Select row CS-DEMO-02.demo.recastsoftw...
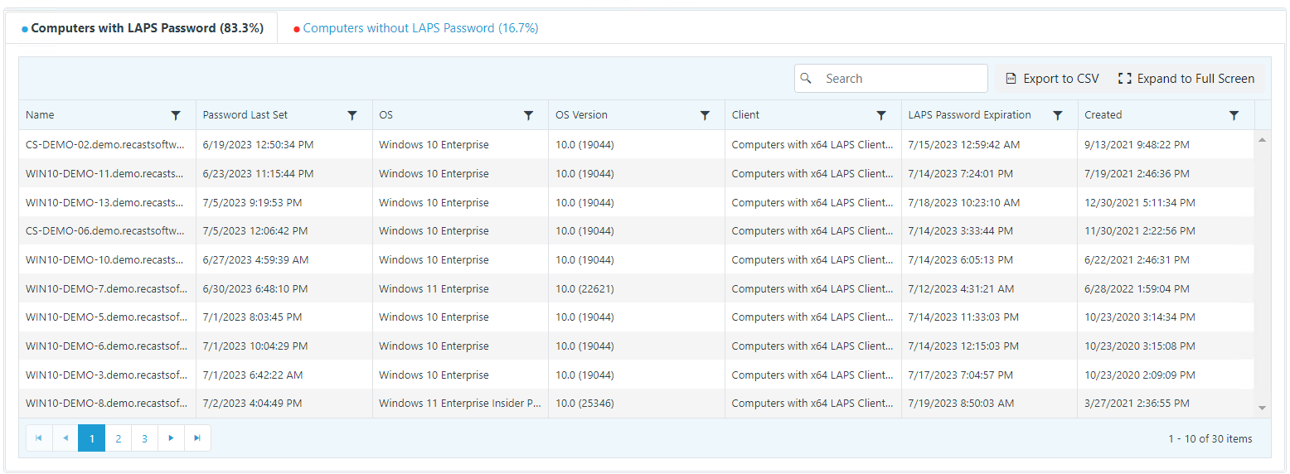The width and height of the screenshot is (1290, 474). click(636, 144)
